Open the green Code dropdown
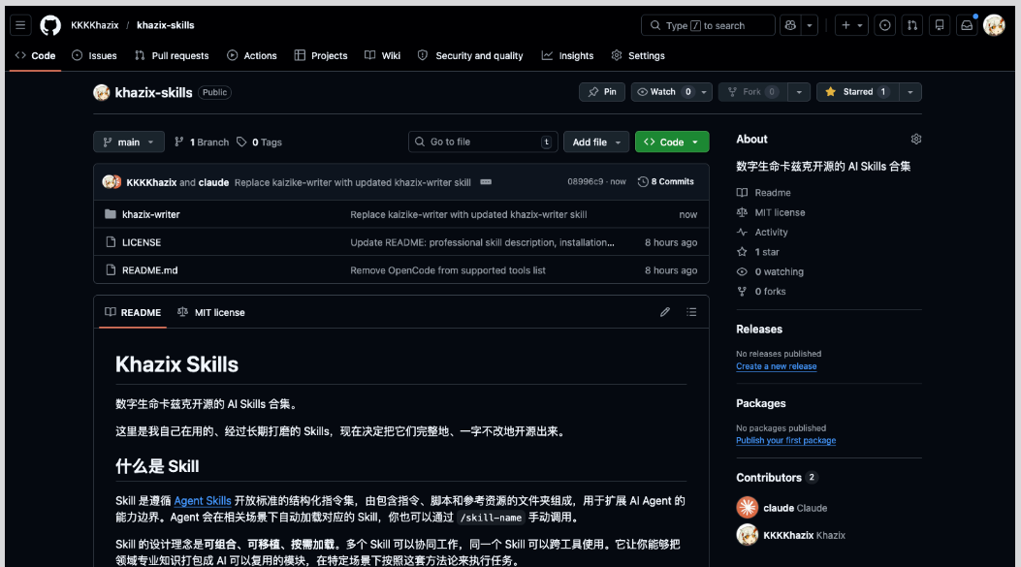This screenshot has width=1021, height=567. [672, 142]
